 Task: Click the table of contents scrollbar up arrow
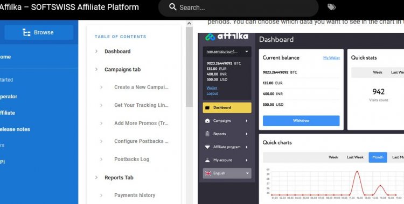189,24
